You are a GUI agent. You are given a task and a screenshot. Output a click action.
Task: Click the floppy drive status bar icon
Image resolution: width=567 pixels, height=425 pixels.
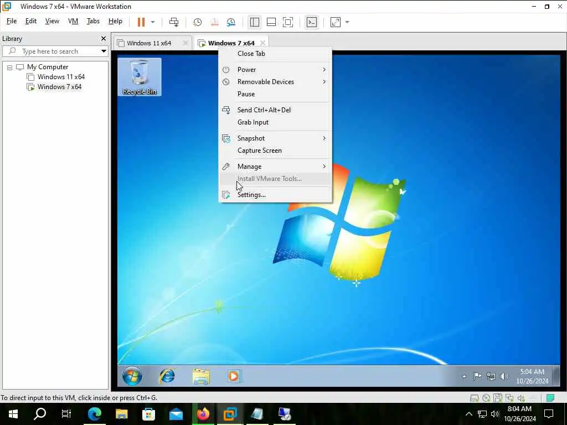tap(498, 398)
